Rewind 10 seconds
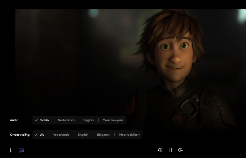246x158 pixels. [x=160, y=150]
